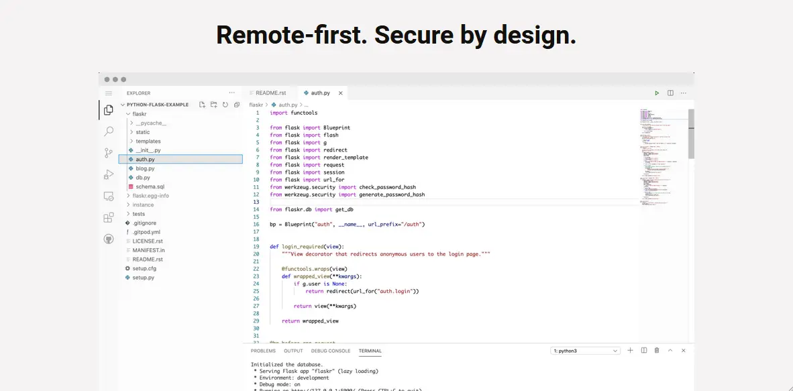Click the GitHub icon in activity bar
The image size is (793, 391).
tap(109, 239)
